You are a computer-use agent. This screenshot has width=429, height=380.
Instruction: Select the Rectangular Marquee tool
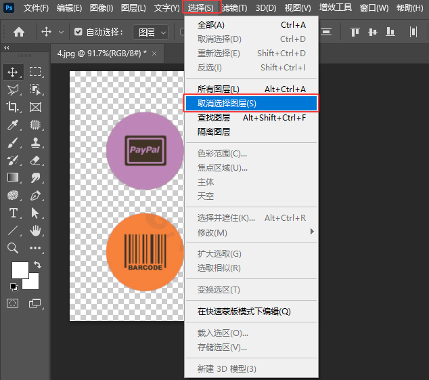click(35, 72)
